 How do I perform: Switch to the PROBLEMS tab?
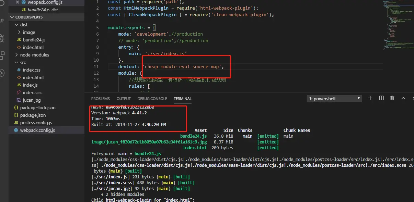(101, 99)
